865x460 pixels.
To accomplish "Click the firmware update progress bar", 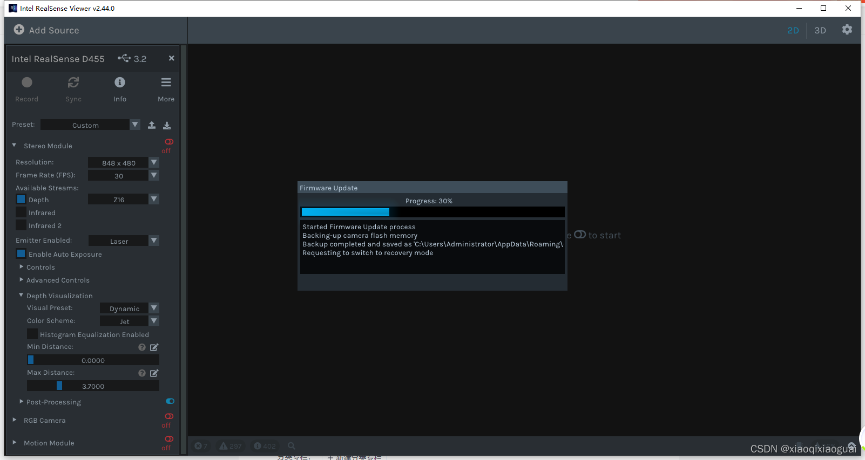I will pyautogui.click(x=432, y=212).
